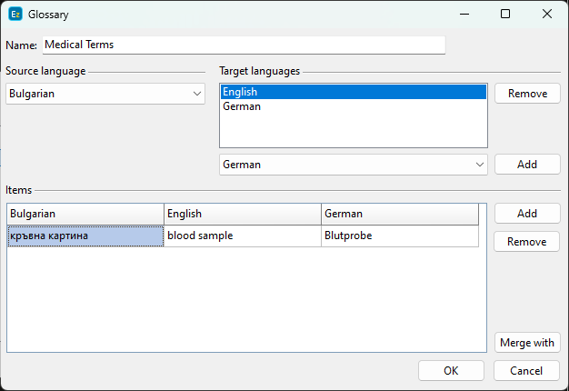569x391 pixels.
Task: Confirm the glossary with OK
Action: coord(451,371)
